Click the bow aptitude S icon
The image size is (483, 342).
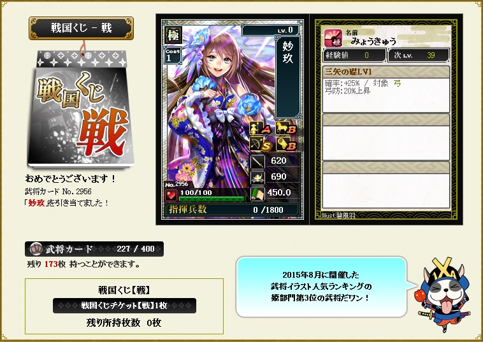260,144
